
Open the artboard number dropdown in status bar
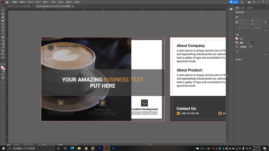coord(39,145)
